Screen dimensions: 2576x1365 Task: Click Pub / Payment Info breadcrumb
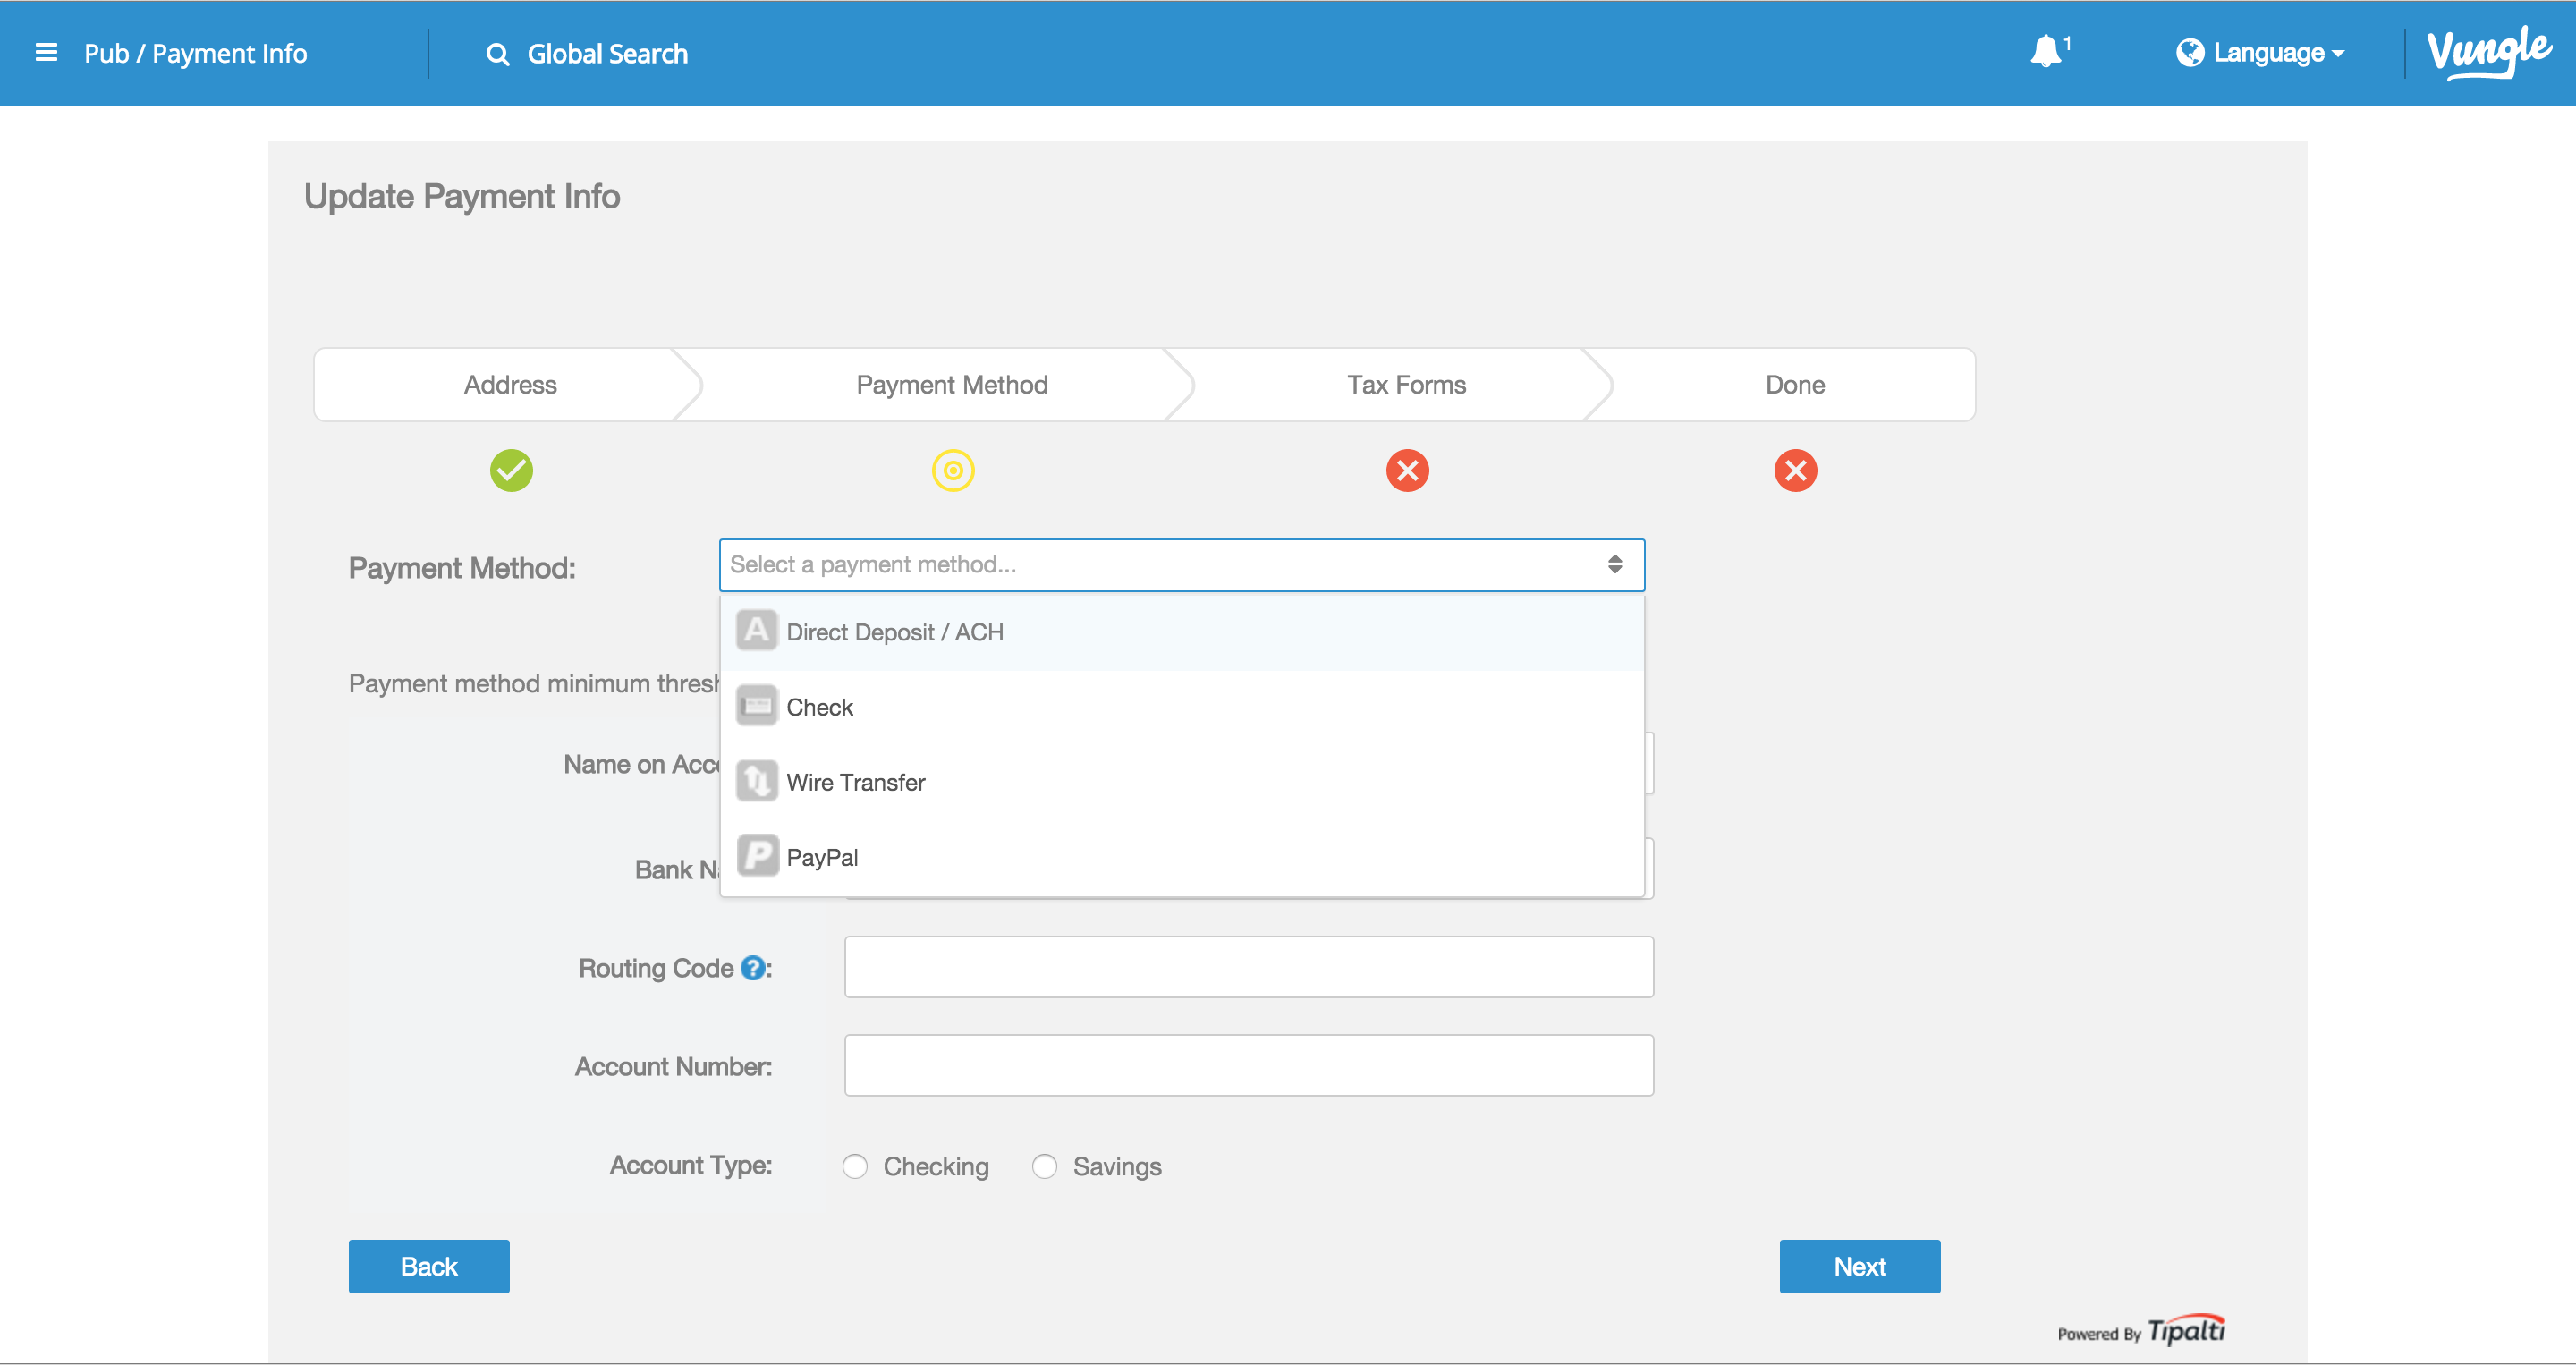point(195,54)
